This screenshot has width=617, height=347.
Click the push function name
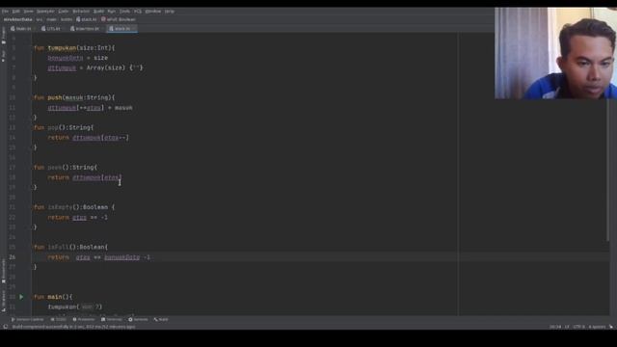(x=55, y=97)
